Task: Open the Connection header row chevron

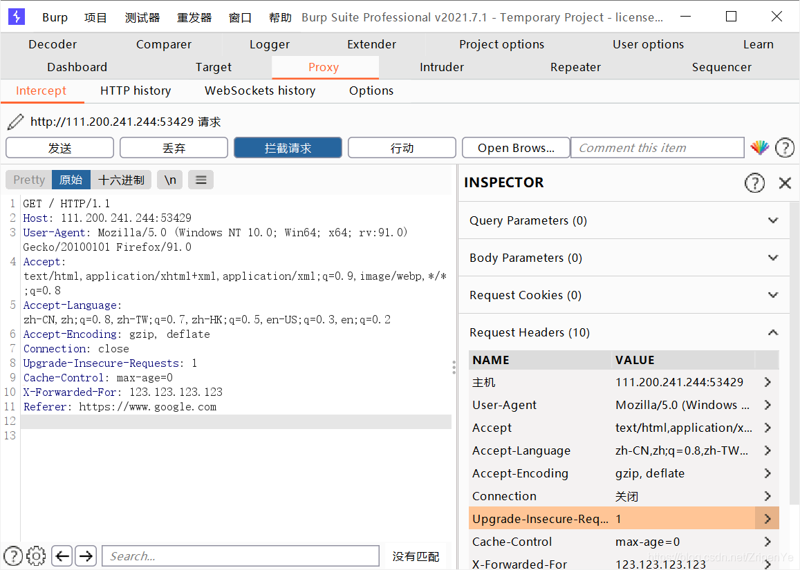Action: (768, 496)
